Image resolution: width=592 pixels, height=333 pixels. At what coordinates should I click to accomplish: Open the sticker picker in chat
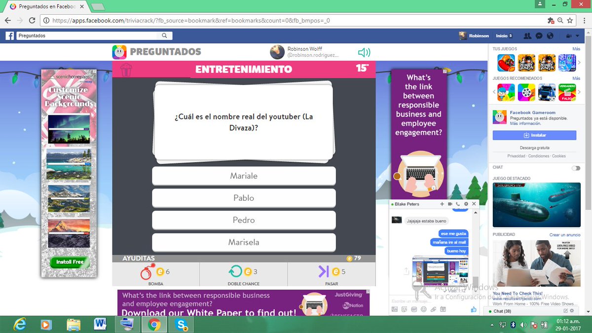pos(404,309)
